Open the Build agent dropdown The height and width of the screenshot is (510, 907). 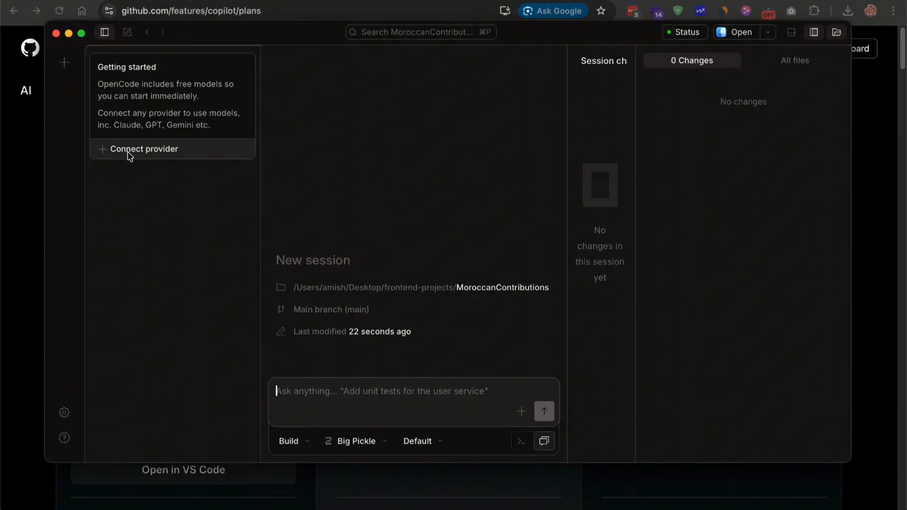pos(294,441)
